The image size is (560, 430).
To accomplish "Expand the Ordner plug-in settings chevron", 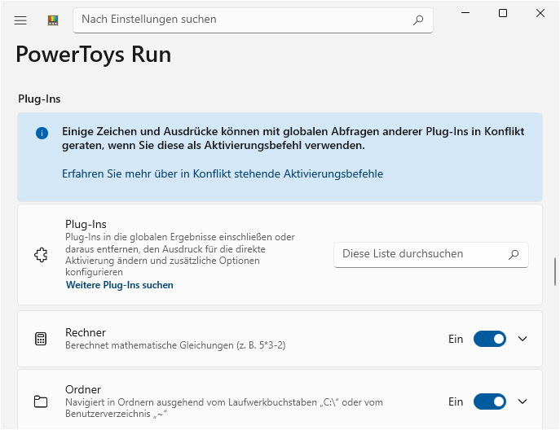I will (523, 401).
